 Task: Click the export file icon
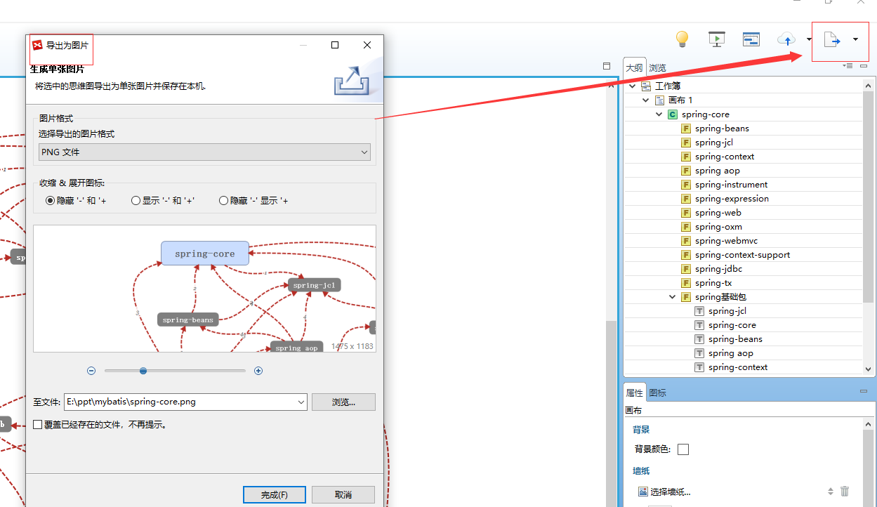831,40
